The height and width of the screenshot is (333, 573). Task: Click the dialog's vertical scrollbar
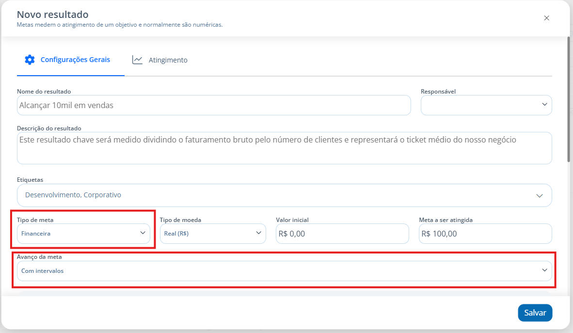point(569,99)
